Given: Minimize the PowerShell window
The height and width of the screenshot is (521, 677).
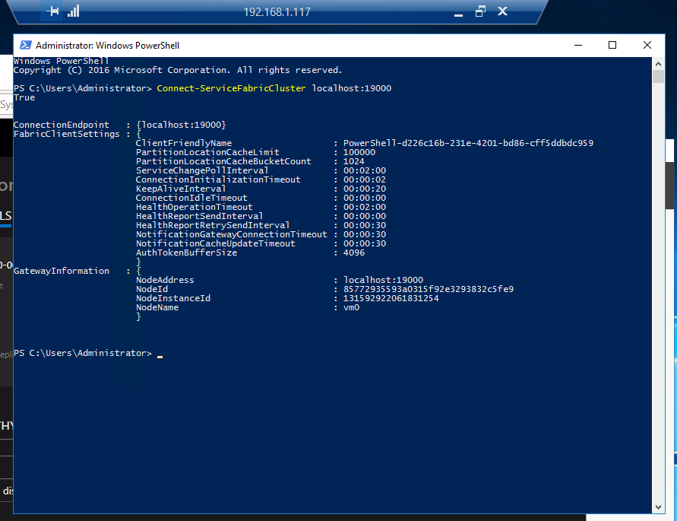Looking at the screenshot, I should 577,45.
